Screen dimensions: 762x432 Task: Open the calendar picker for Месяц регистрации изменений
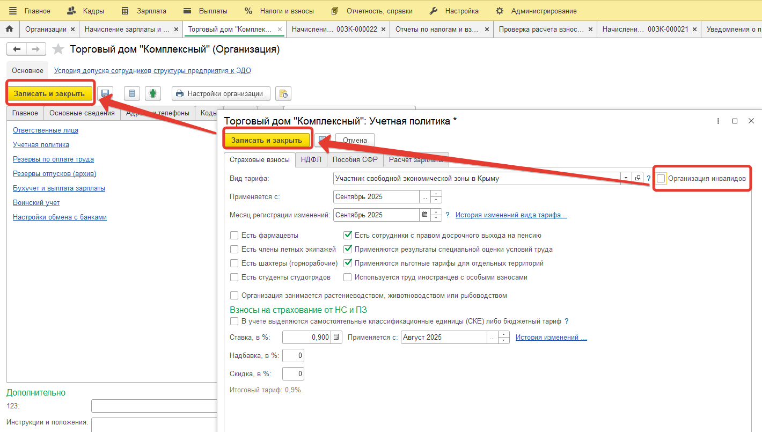[x=425, y=215]
